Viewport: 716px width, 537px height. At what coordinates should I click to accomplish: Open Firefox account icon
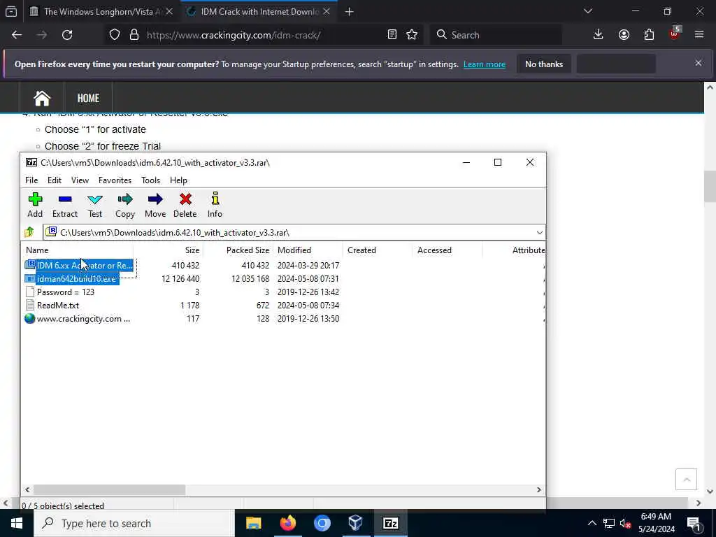[x=624, y=35]
